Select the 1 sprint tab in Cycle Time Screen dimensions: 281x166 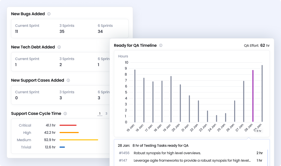point(100,113)
